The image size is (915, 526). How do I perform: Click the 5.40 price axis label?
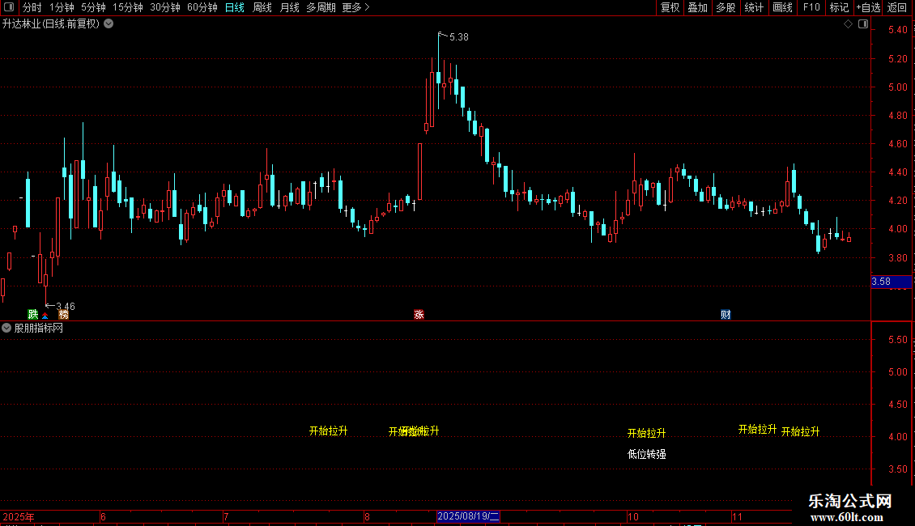897,30
